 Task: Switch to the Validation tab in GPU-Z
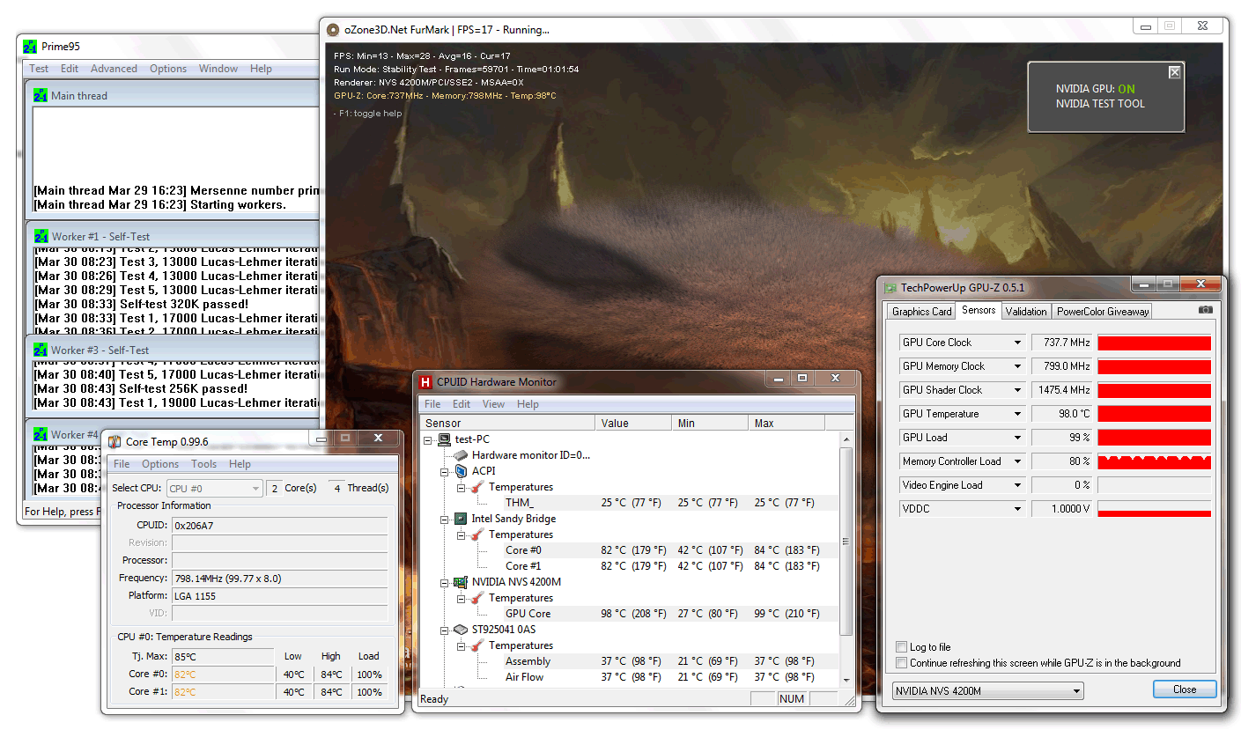[x=1026, y=311]
